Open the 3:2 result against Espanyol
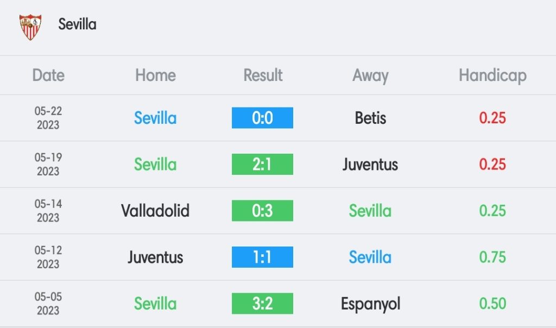 click(262, 304)
